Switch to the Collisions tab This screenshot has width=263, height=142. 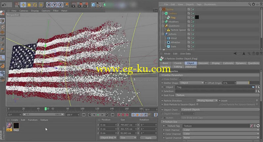pos(228,63)
